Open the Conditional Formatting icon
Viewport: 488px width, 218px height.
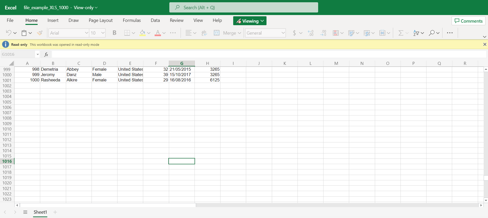(336, 33)
